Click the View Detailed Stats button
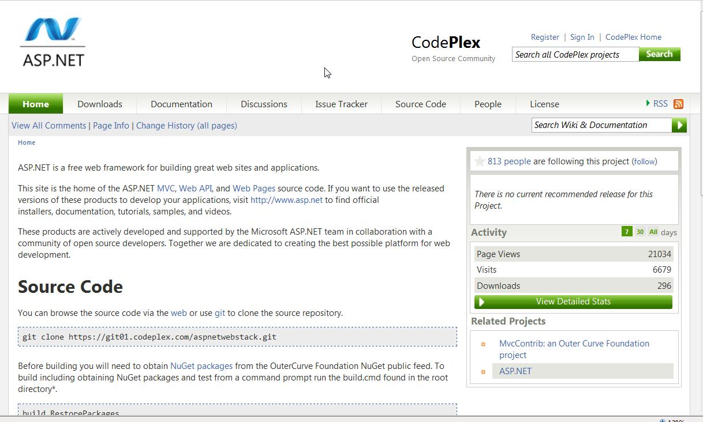703x422 pixels. pos(573,302)
